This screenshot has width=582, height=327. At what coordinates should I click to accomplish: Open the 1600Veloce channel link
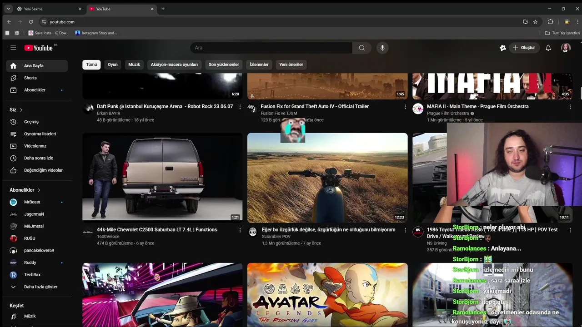click(108, 237)
